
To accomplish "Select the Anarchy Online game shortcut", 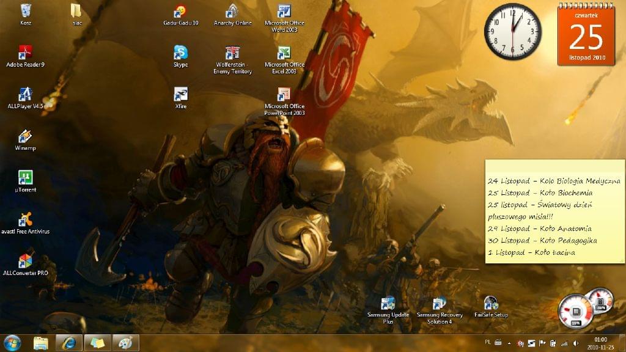I will click(x=233, y=15).
